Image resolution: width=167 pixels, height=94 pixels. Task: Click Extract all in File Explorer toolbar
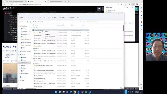point(71,17)
